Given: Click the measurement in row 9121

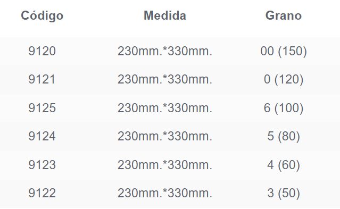Looking at the screenshot, I should [165, 79].
